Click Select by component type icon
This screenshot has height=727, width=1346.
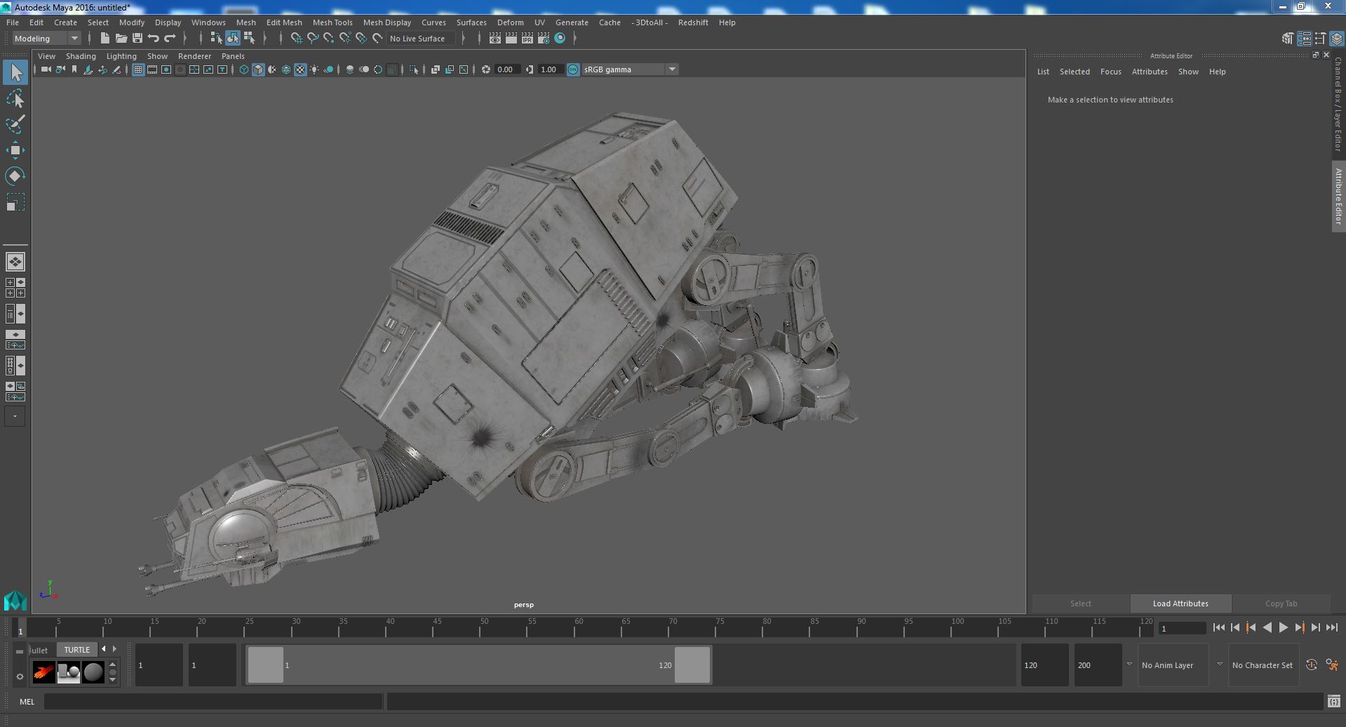pos(249,39)
